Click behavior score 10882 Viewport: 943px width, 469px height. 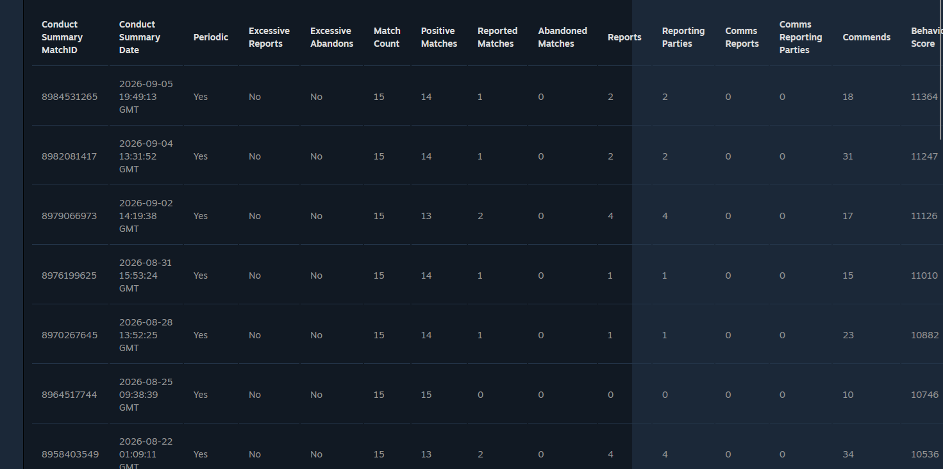(x=925, y=335)
